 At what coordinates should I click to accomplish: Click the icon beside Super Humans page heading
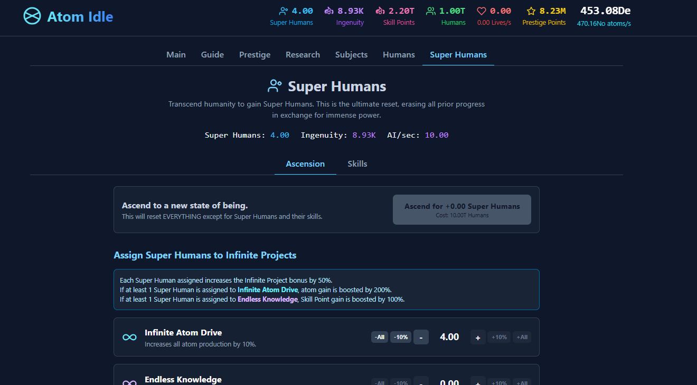pyautogui.click(x=275, y=86)
